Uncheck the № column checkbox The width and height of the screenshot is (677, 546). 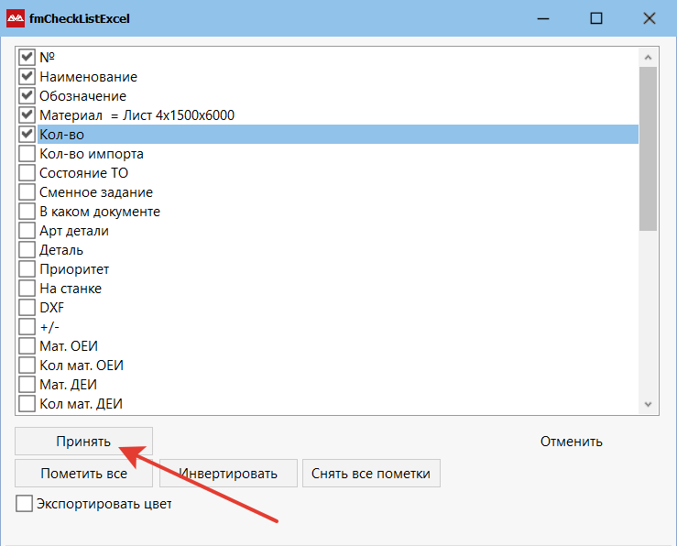coord(27,58)
